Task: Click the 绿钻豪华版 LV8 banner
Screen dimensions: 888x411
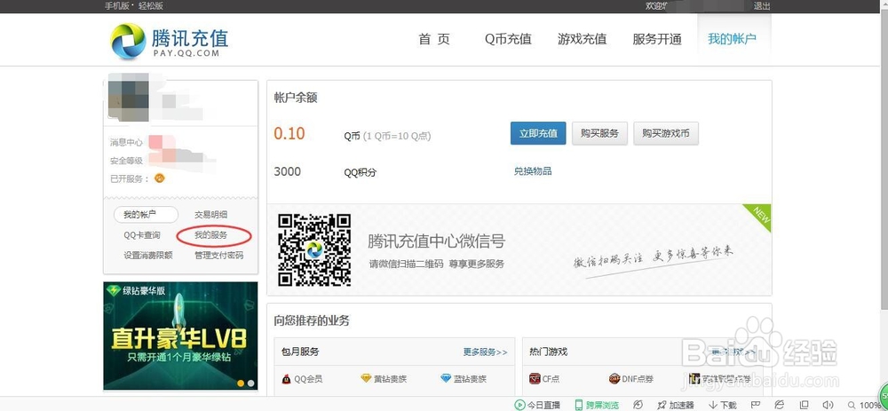Action: point(180,336)
